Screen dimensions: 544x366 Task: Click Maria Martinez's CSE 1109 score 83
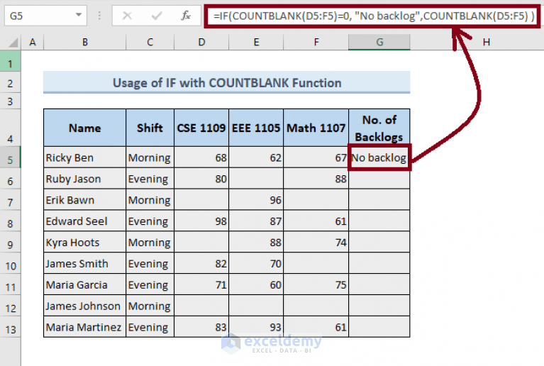(x=201, y=327)
